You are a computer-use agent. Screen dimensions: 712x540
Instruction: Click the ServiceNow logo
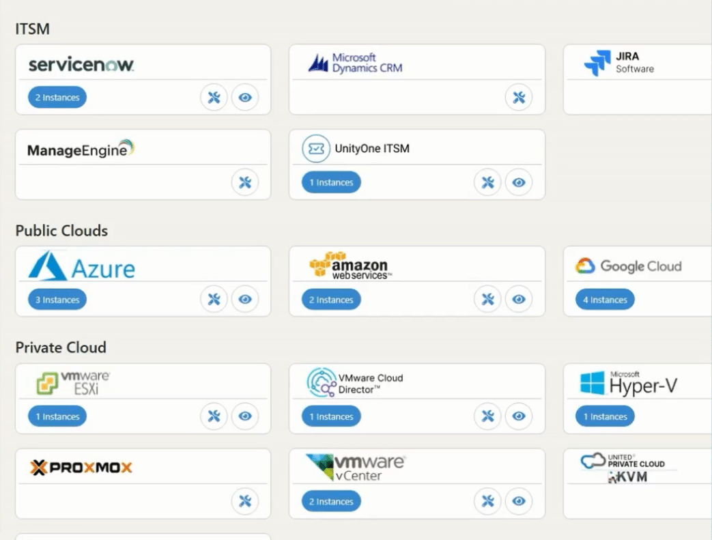point(81,64)
